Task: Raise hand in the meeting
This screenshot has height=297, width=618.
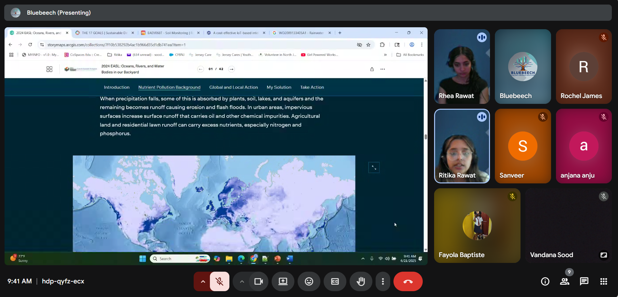Action: [x=361, y=281]
